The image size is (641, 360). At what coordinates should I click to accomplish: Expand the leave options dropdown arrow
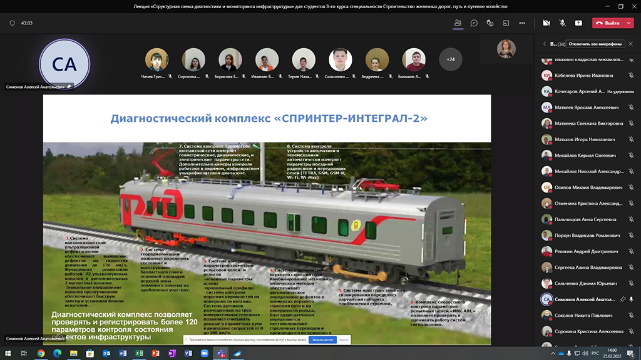628,23
